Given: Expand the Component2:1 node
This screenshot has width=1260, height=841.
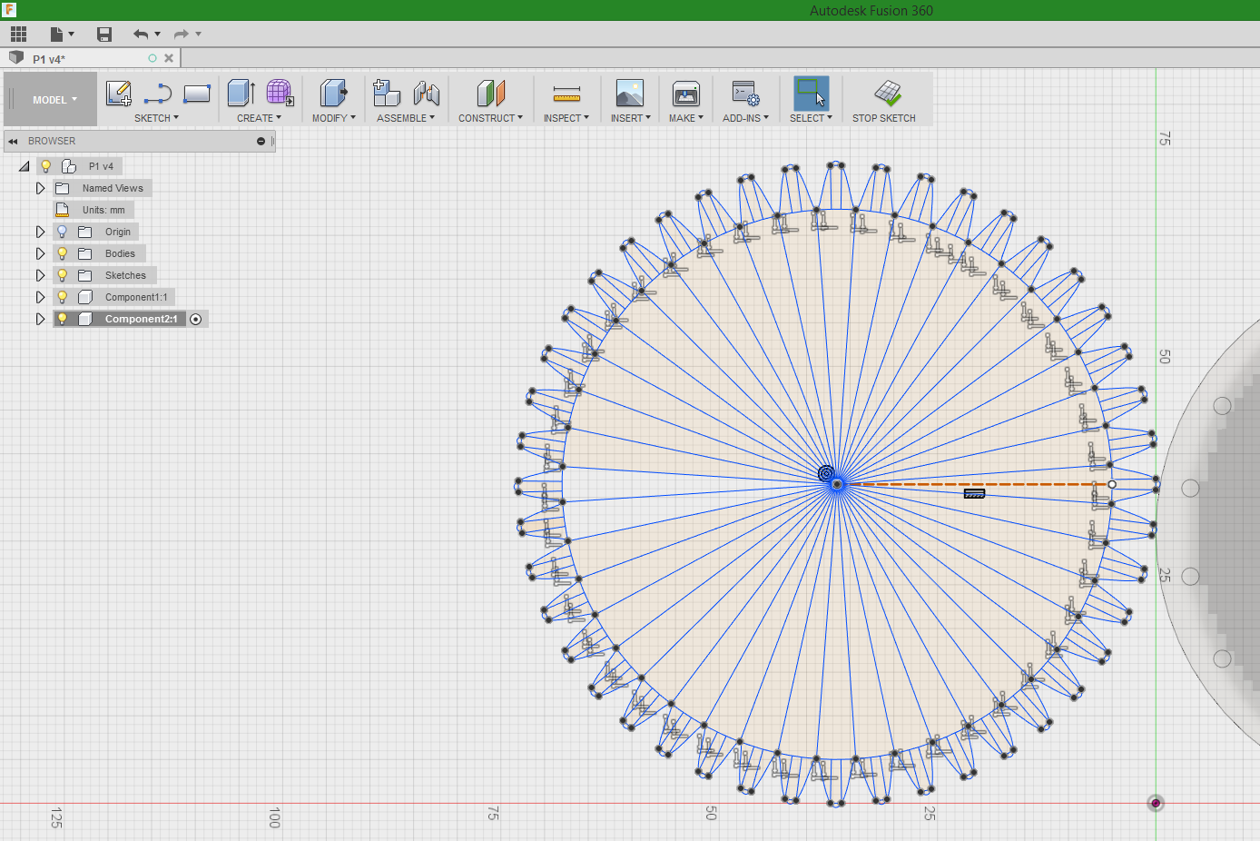Looking at the screenshot, I should 40,319.
